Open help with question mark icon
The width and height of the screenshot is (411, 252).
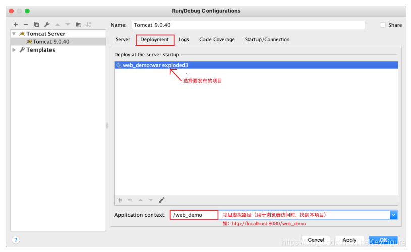coord(16,240)
